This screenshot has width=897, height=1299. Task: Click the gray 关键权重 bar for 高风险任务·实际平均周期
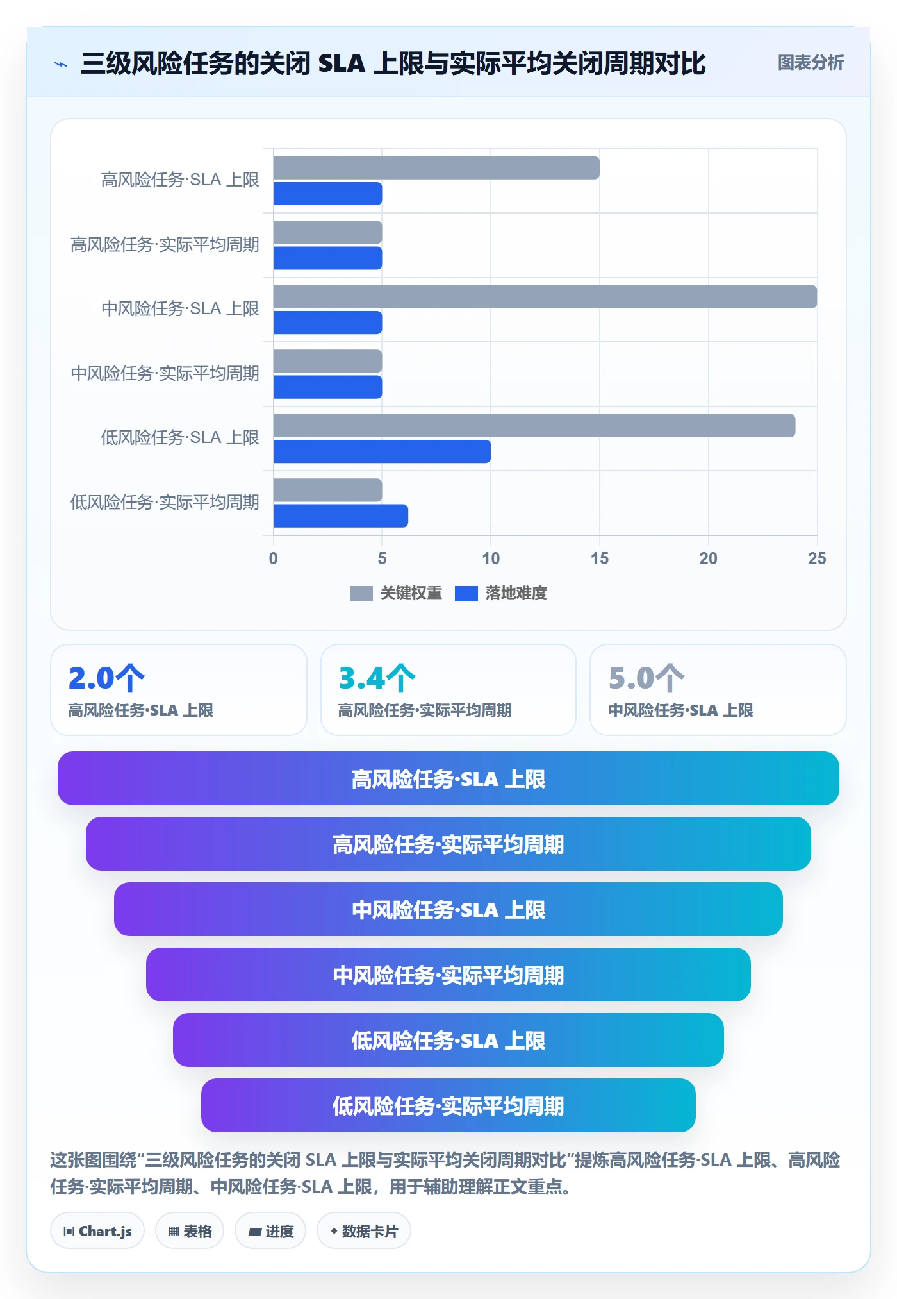328,232
